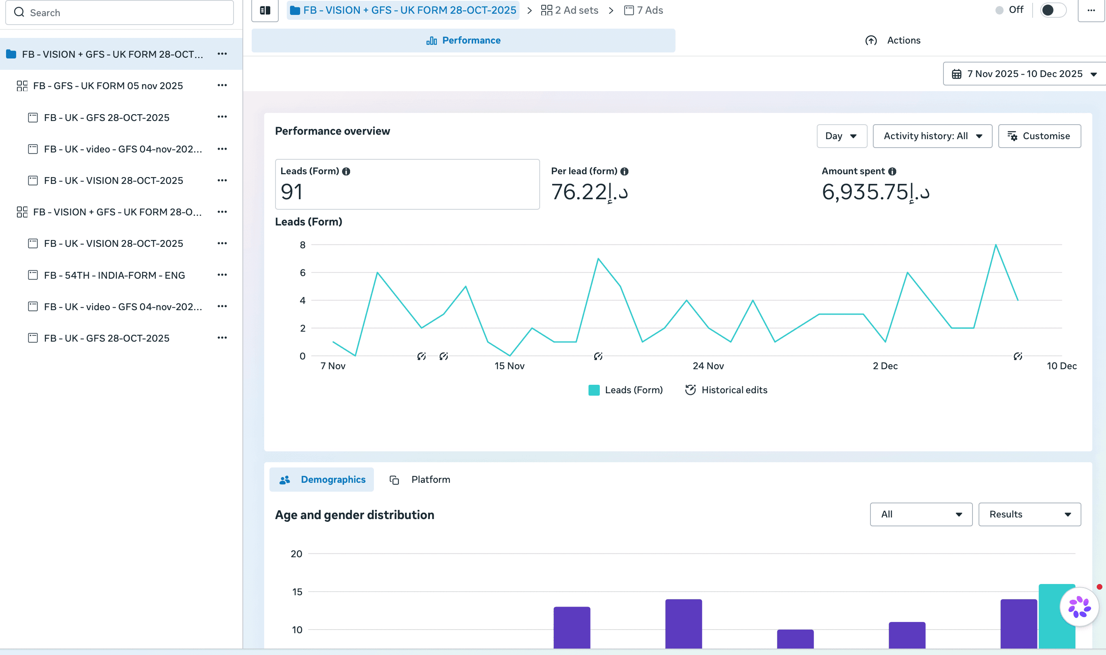This screenshot has height=655, width=1106.
Task: Open the date range 7 Nov - 10 Dec dropdown
Action: click(1025, 74)
